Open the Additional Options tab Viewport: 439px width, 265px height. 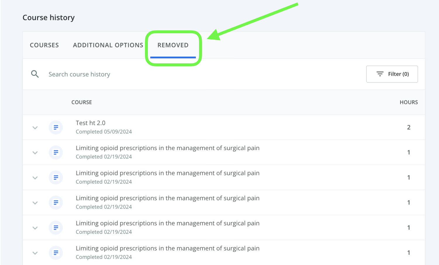(108, 45)
